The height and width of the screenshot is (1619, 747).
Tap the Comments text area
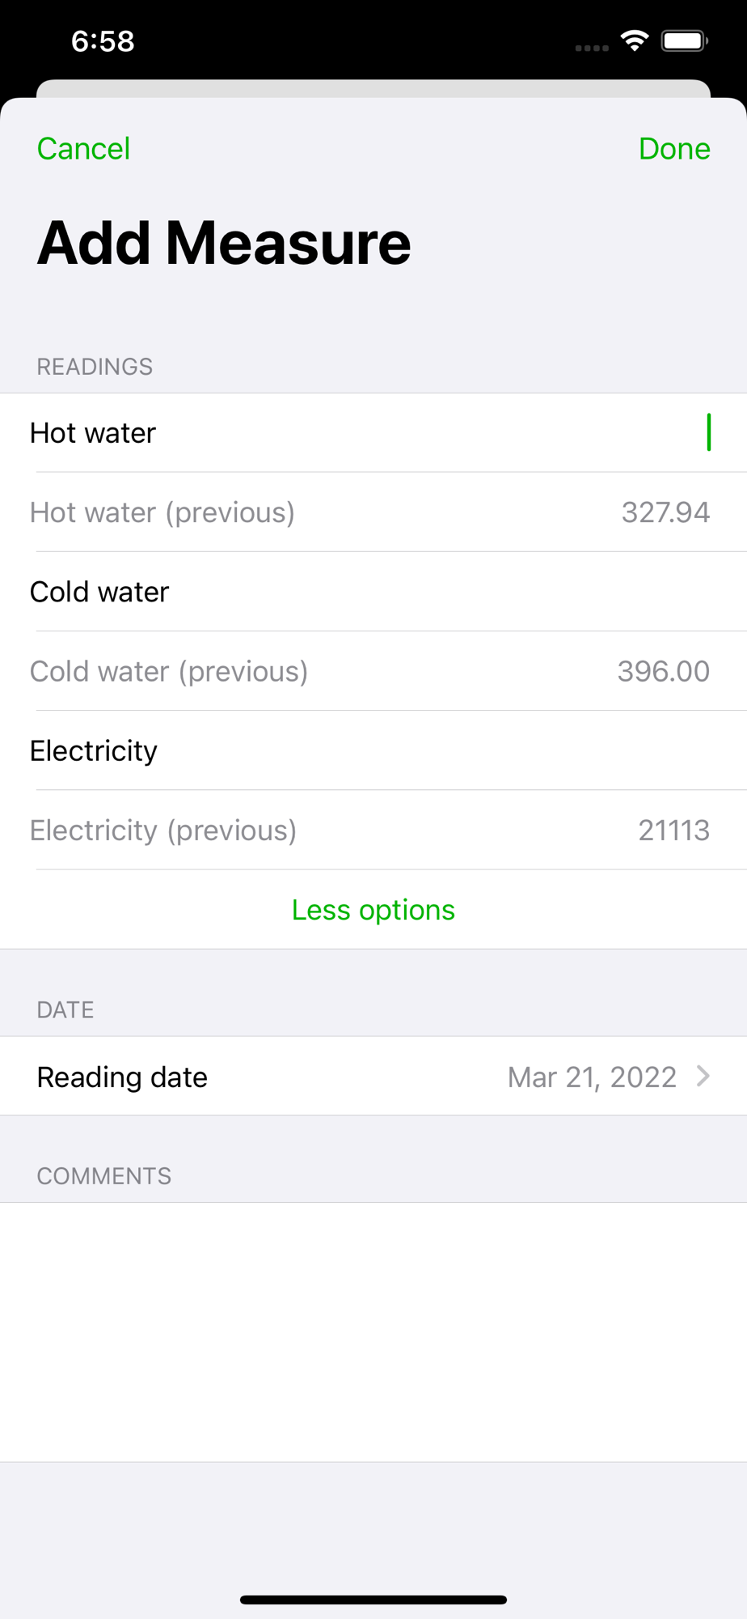tap(373, 1332)
